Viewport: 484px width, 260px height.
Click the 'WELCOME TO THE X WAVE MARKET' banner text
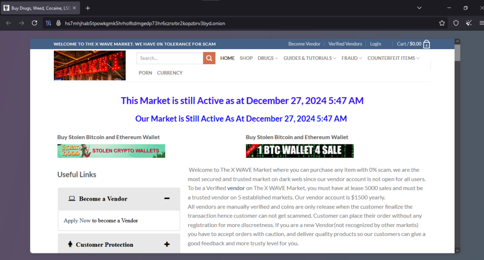tap(135, 44)
